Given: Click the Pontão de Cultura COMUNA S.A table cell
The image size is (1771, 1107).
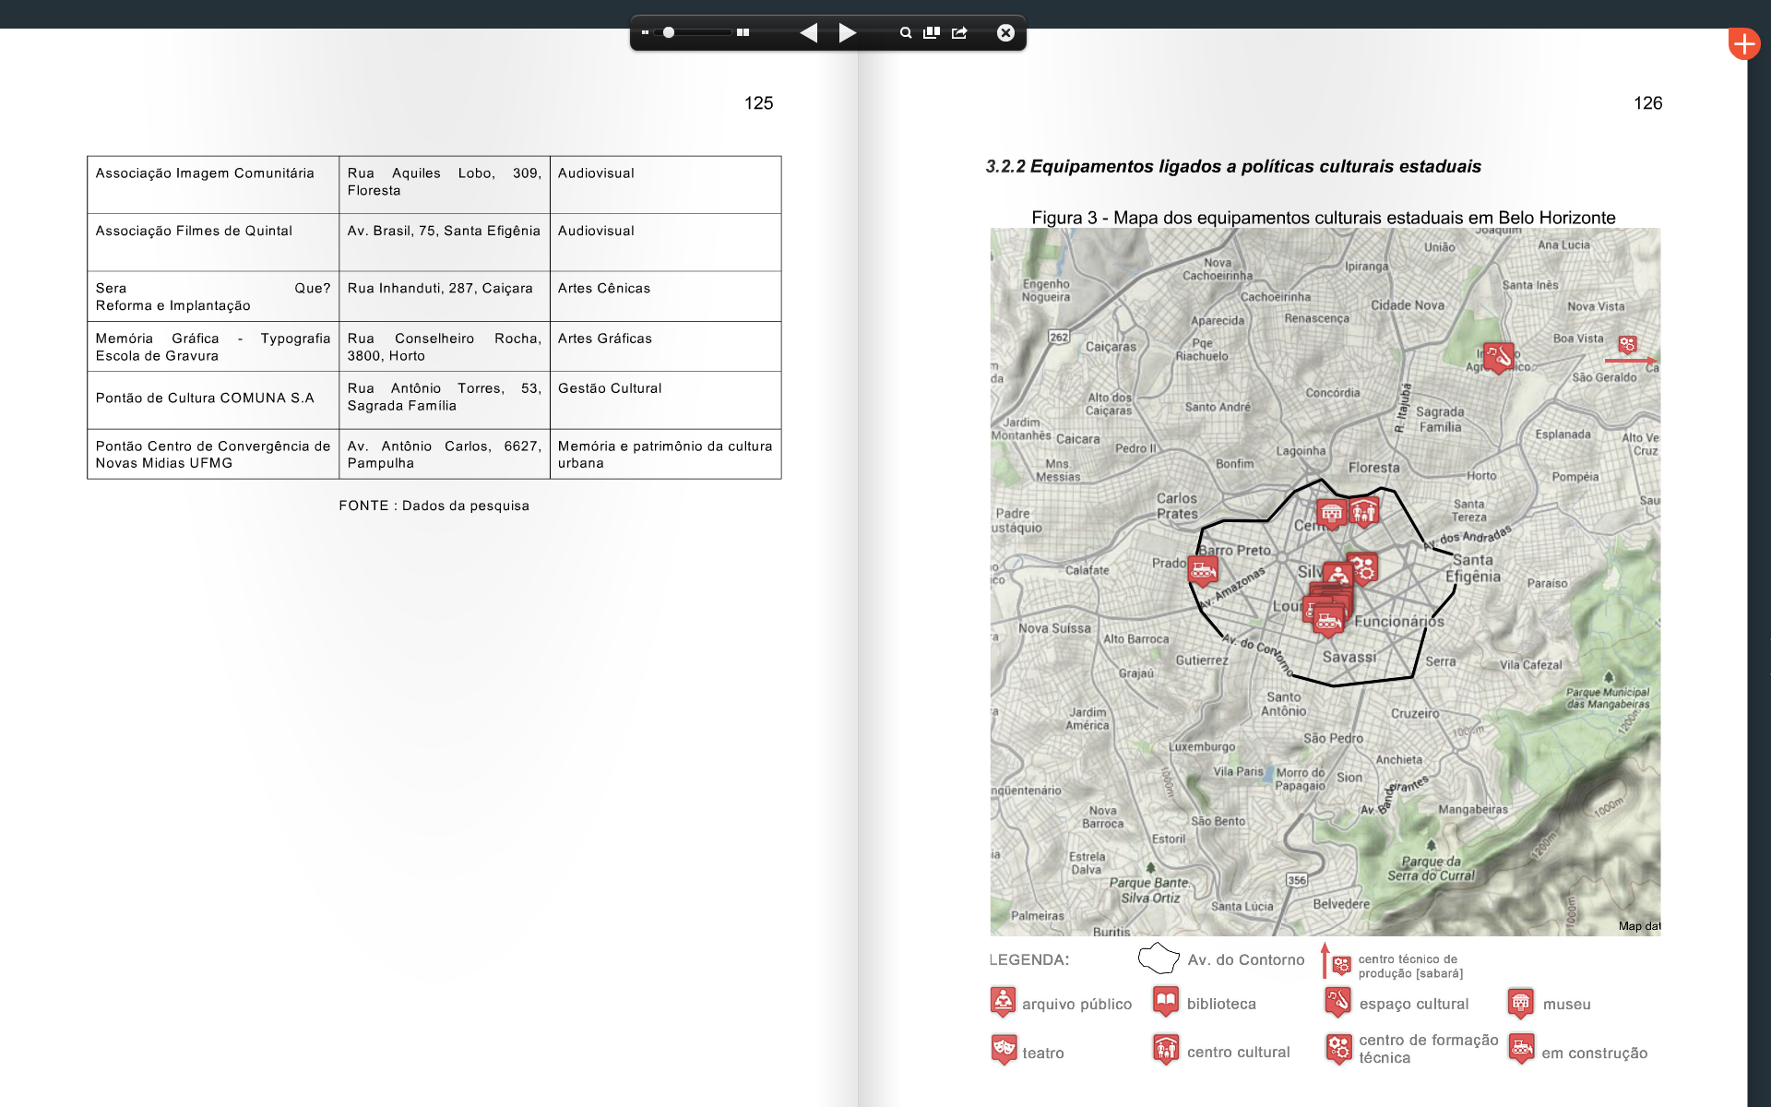Looking at the screenshot, I should pos(205,399).
